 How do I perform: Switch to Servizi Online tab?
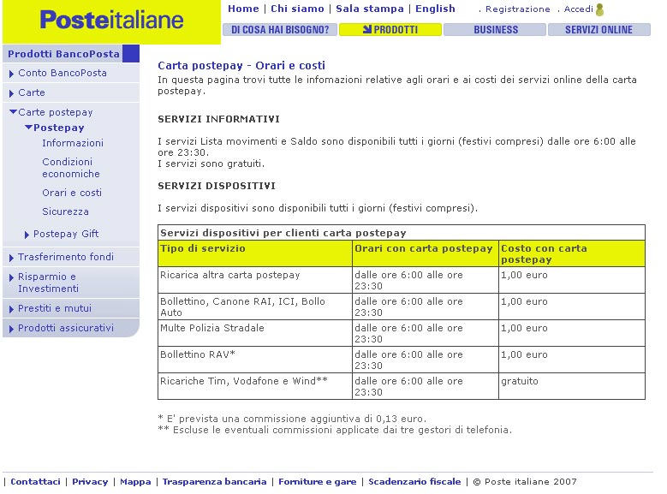click(x=599, y=29)
